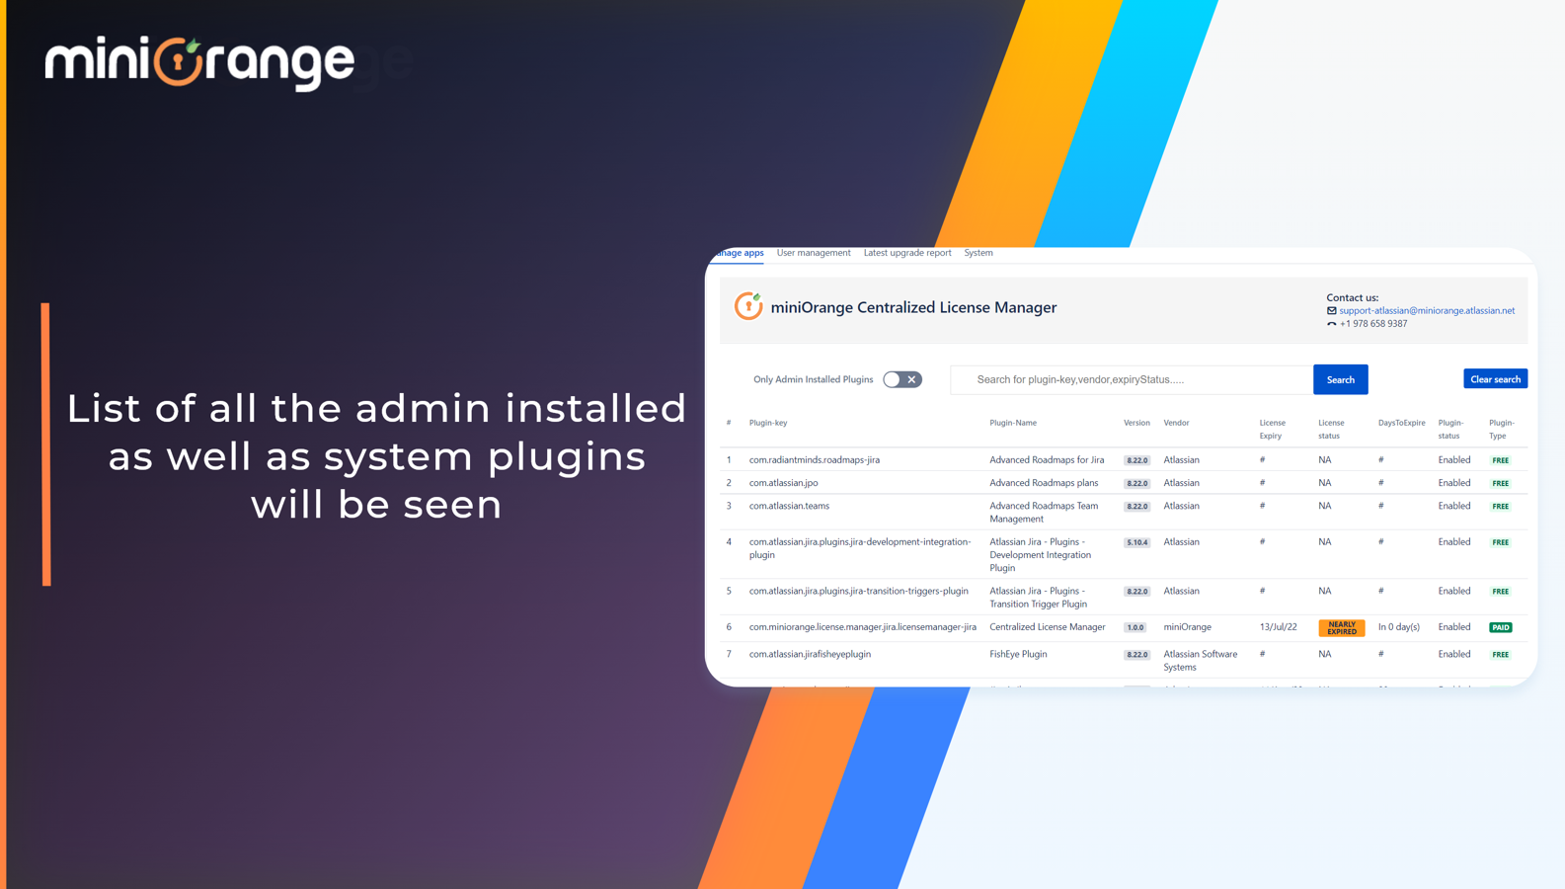Click jira-transition-triggers-plugin key cell
The width and height of the screenshot is (1565, 889).
pos(858,591)
